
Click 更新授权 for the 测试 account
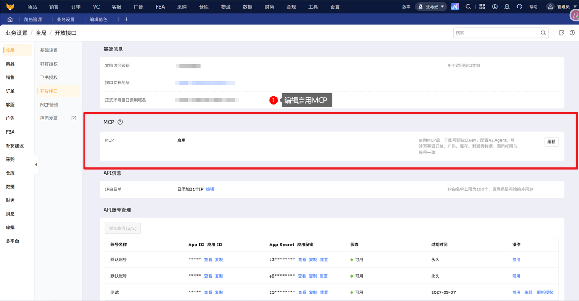click(x=545, y=292)
